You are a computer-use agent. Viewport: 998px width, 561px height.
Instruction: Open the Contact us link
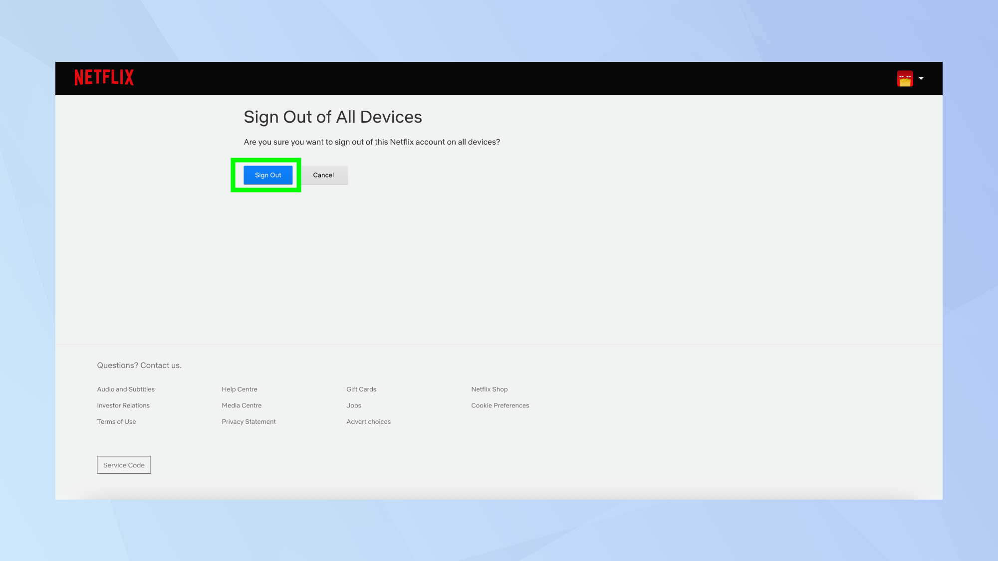160,366
